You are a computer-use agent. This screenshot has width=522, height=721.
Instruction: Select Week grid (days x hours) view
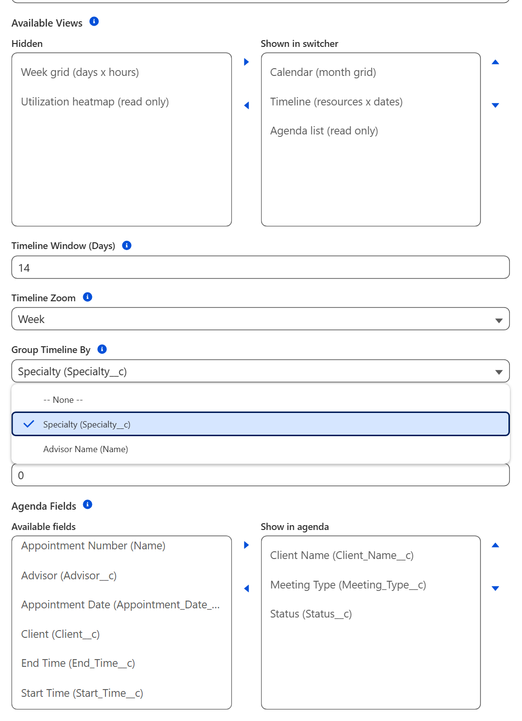point(121,72)
